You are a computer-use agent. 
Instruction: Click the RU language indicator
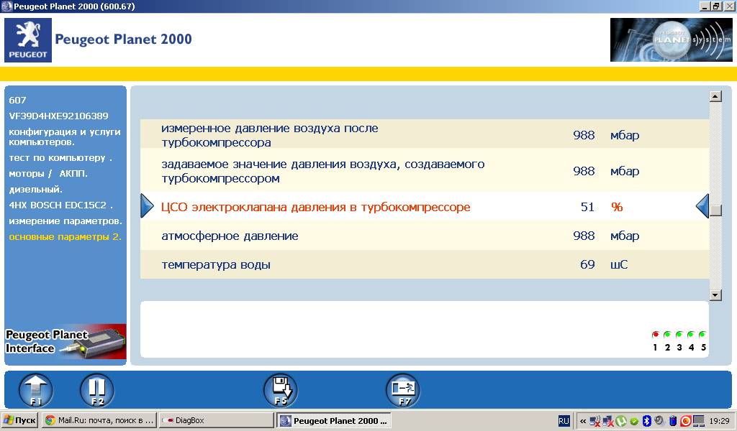click(x=564, y=421)
